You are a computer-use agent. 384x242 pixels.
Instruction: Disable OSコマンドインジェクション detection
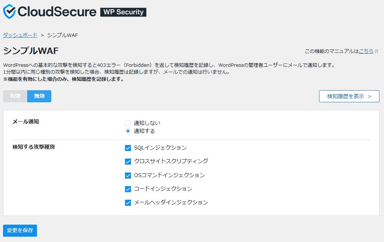pos(128,175)
